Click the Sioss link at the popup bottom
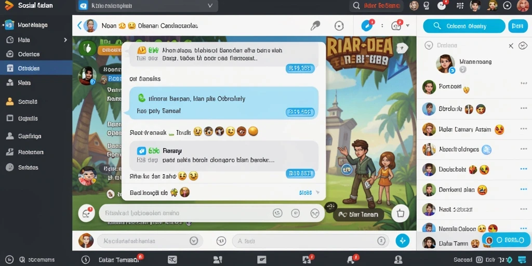 click(x=305, y=193)
